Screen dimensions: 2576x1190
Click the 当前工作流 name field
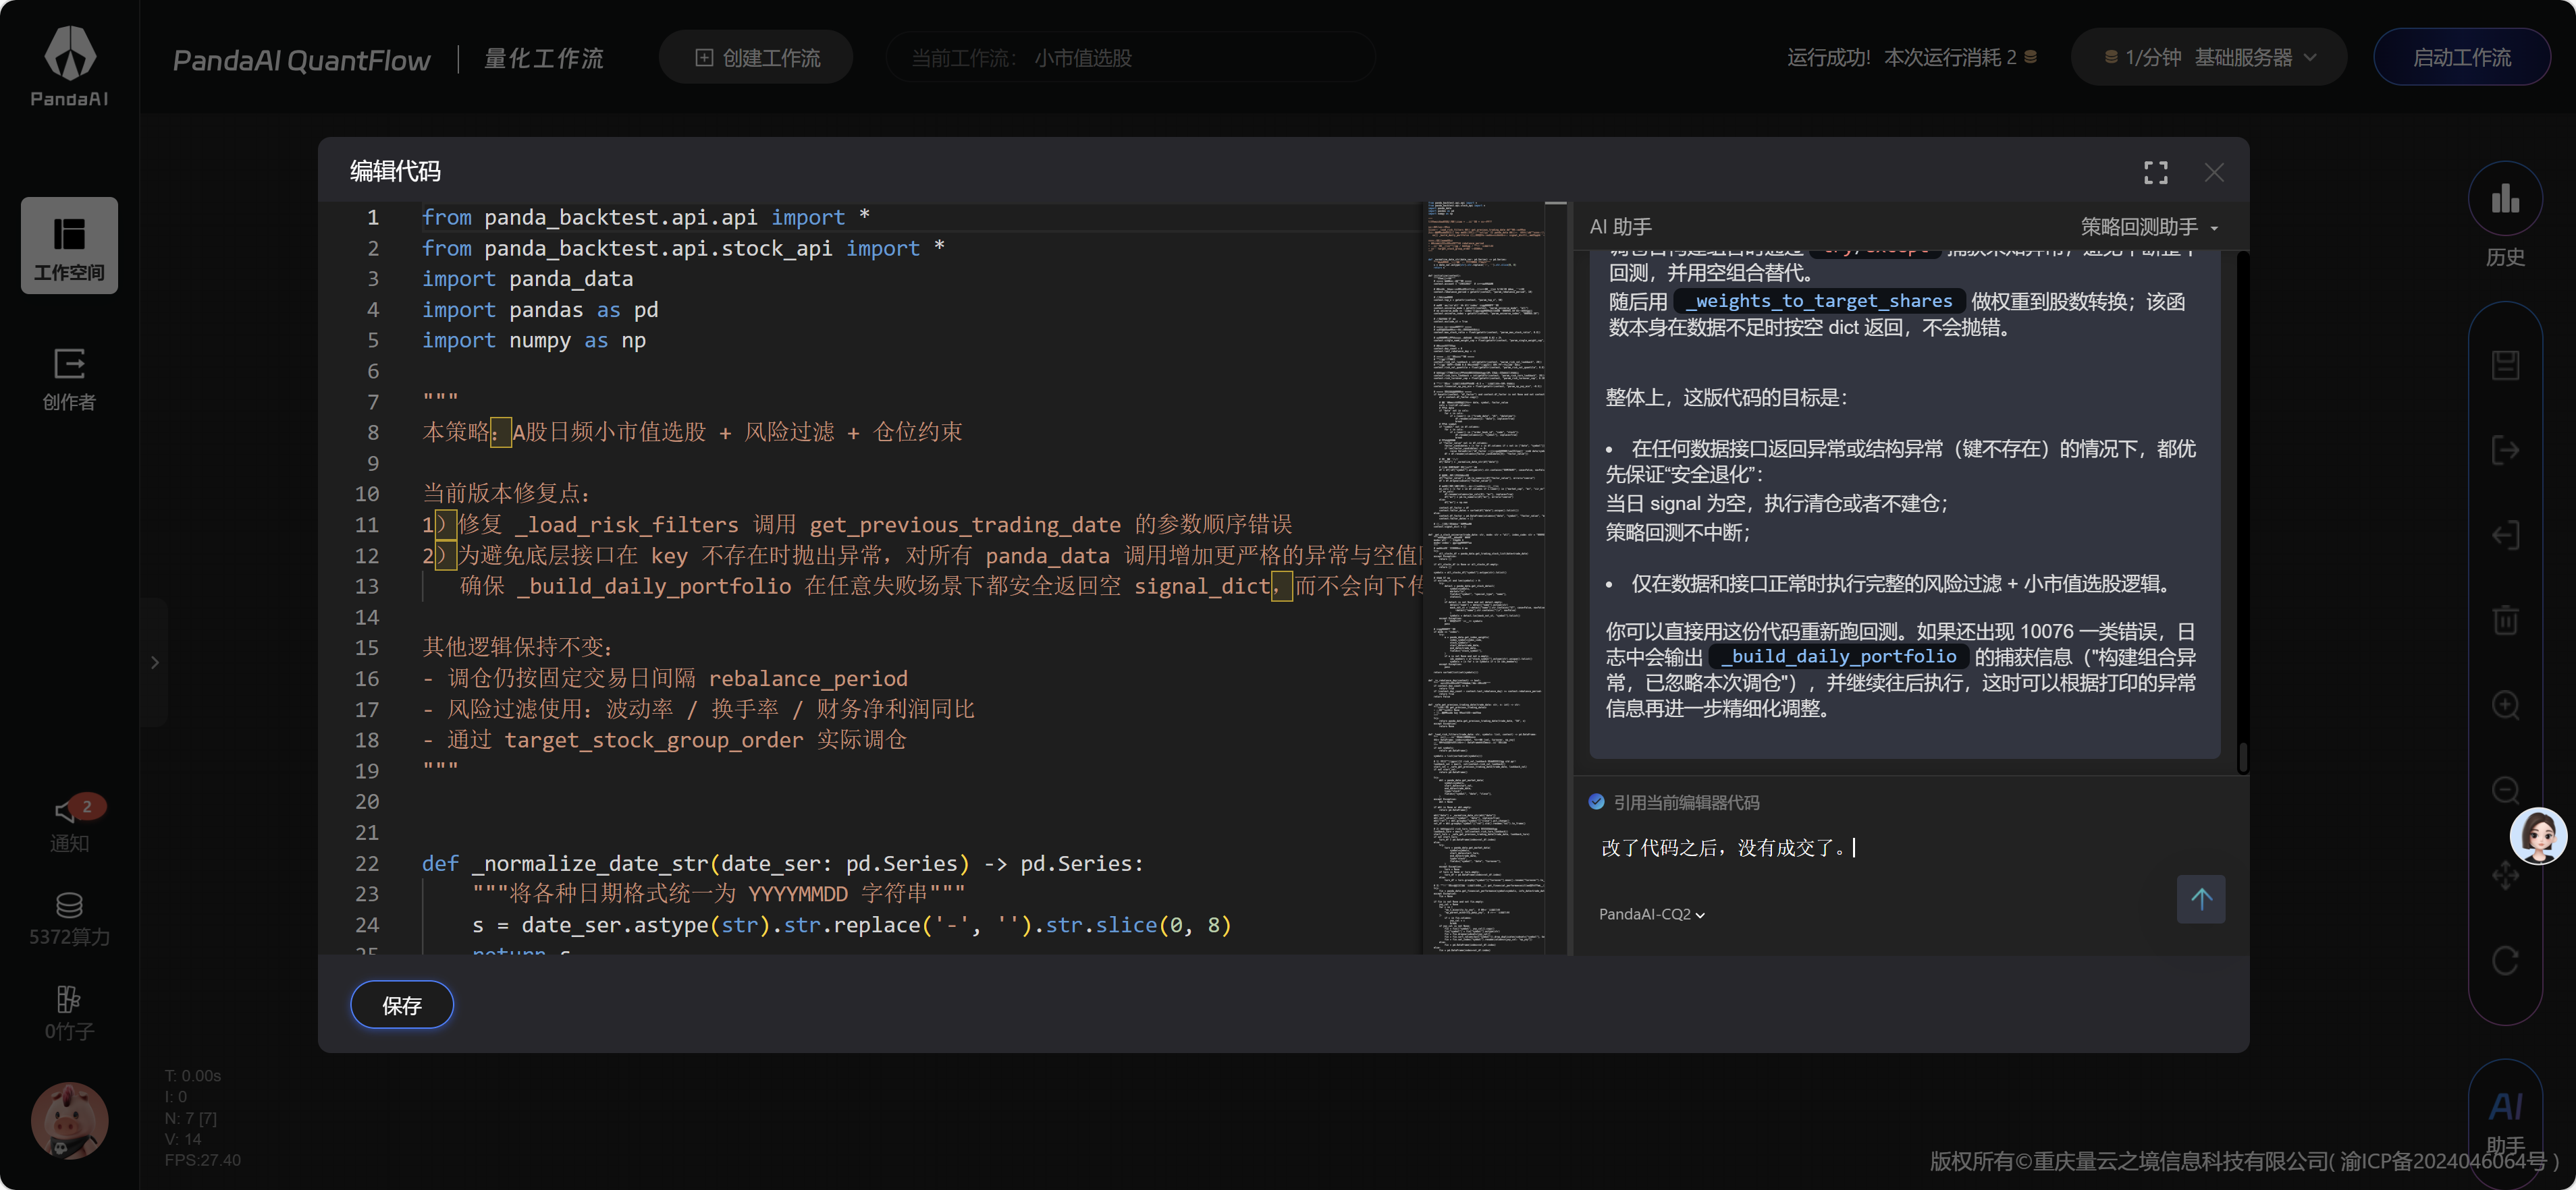click(1130, 58)
